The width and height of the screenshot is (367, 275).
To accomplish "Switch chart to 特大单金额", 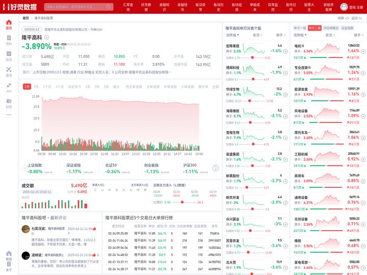I will click(x=134, y=87).
